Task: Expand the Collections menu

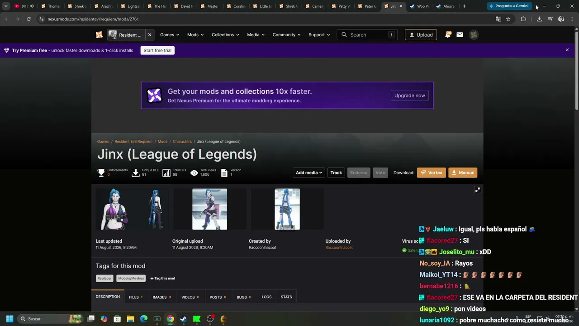Action: (x=225, y=35)
